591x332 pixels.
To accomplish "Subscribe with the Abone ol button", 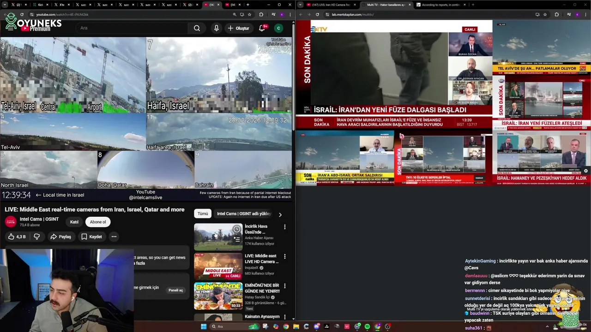I will point(98,222).
